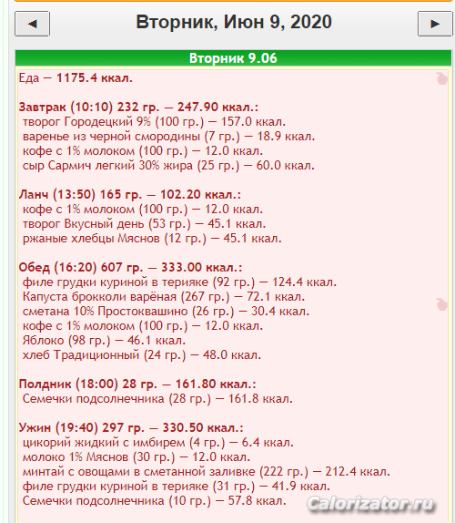The height and width of the screenshot is (523, 455).
Task: Select сметана 10% Простоквашино entry
Action: pyautogui.click(x=166, y=312)
